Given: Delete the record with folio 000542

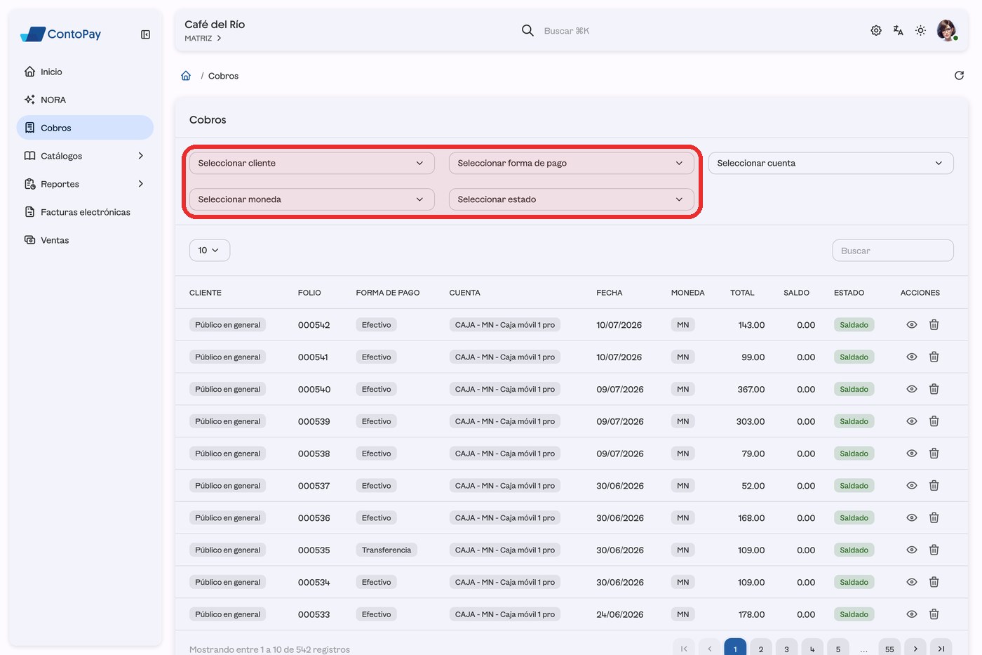Looking at the screenshot, I should pos(934,325).
